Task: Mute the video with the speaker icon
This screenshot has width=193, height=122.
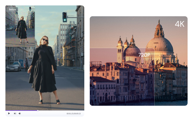Action: [x=20, y=114]
